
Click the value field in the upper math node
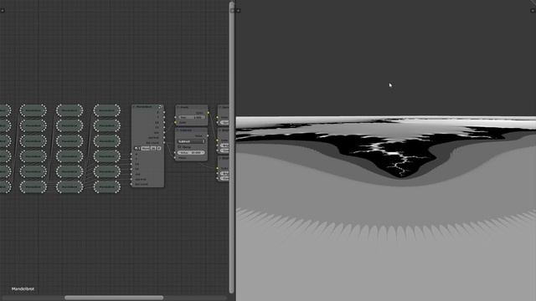pyautogui.click(x=192, y=117)
